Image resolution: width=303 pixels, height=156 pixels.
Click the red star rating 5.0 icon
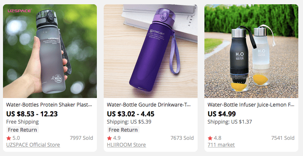[9, 138]
